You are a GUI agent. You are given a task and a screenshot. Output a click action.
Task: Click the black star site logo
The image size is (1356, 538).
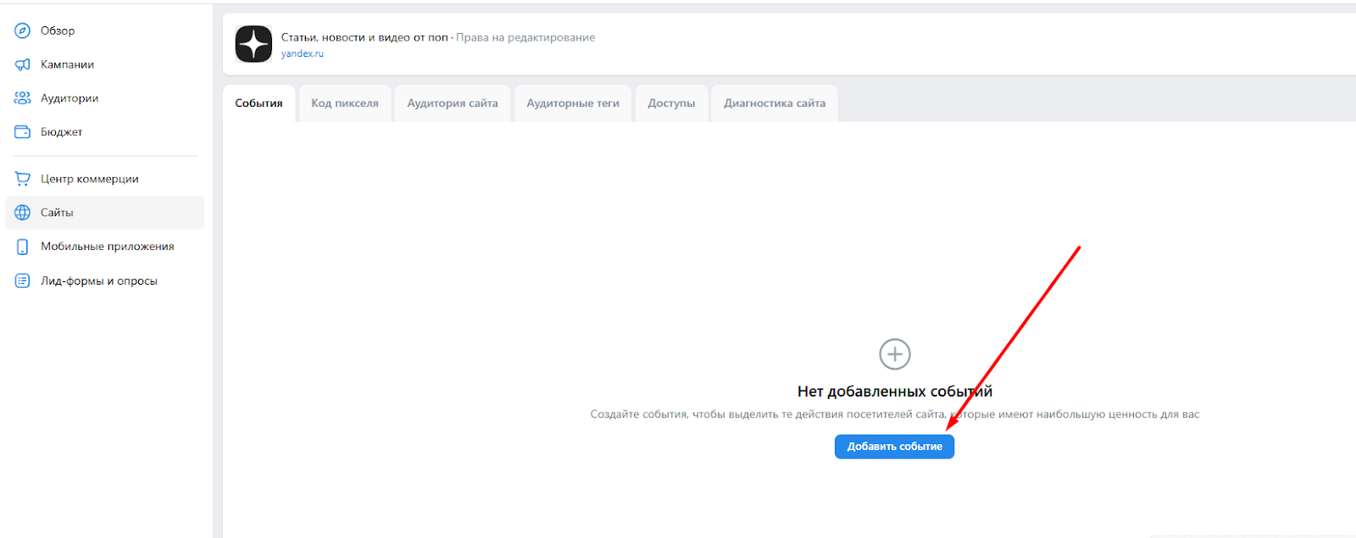click(253, 44)
